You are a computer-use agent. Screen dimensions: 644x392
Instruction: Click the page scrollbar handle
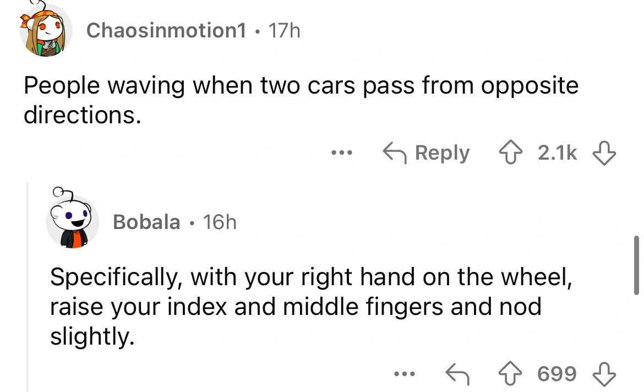click(x=636, y=264)
